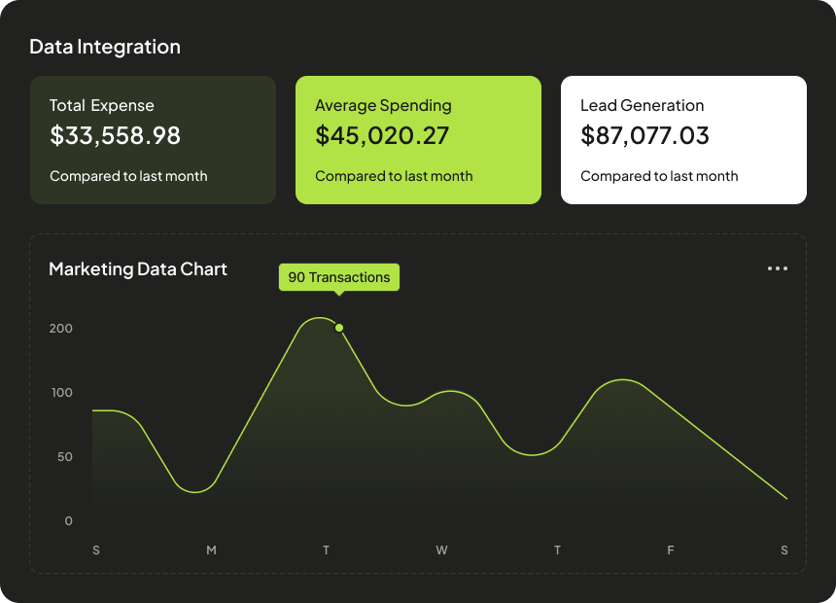
Task: Click the 100 label on the y-axis
Action: (61, 393)
